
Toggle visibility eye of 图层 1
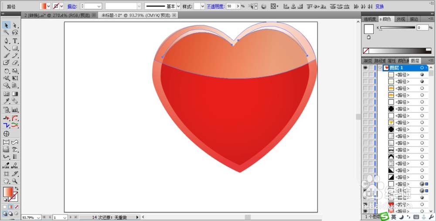click(365, 68)
